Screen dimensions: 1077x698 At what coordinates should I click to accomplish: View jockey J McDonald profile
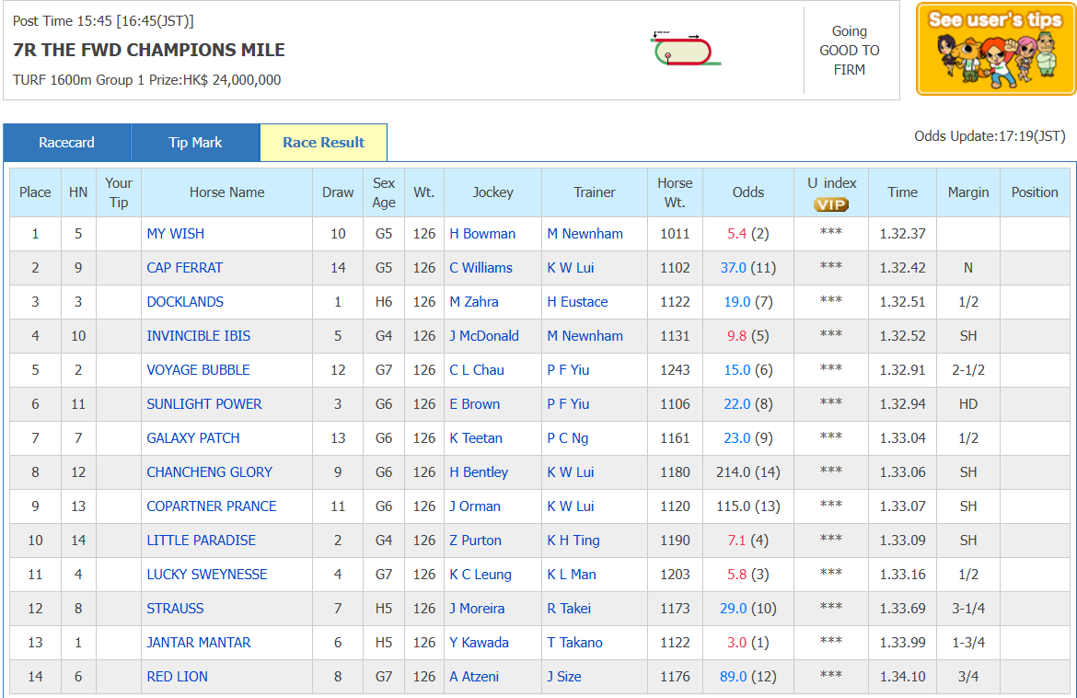click(x=484, y=336)
